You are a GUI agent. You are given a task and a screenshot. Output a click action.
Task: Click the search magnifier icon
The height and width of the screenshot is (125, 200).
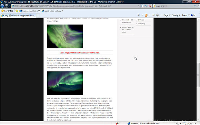tap(195, 6)
